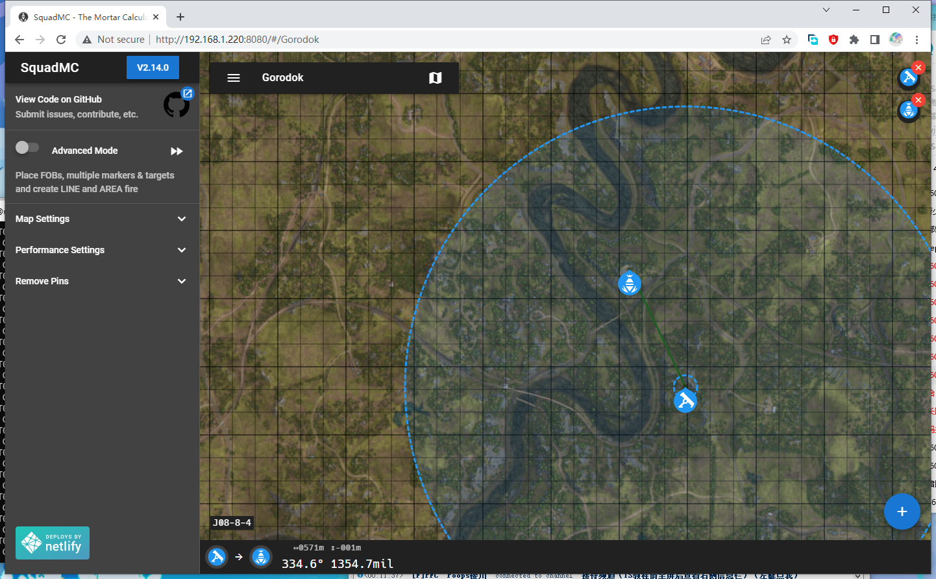Viewport: 936px width, 579px height.
Task: Open View Code on GitHub link
Action: [x=58, y=99]
